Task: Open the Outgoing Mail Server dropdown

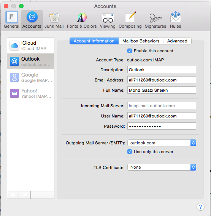Action: 162,143
